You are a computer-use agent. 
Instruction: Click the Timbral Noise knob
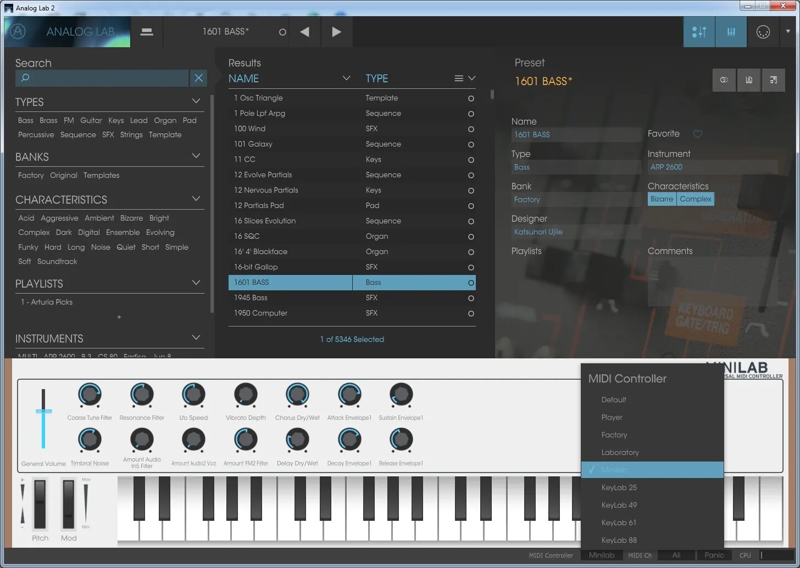click(90, 440)
